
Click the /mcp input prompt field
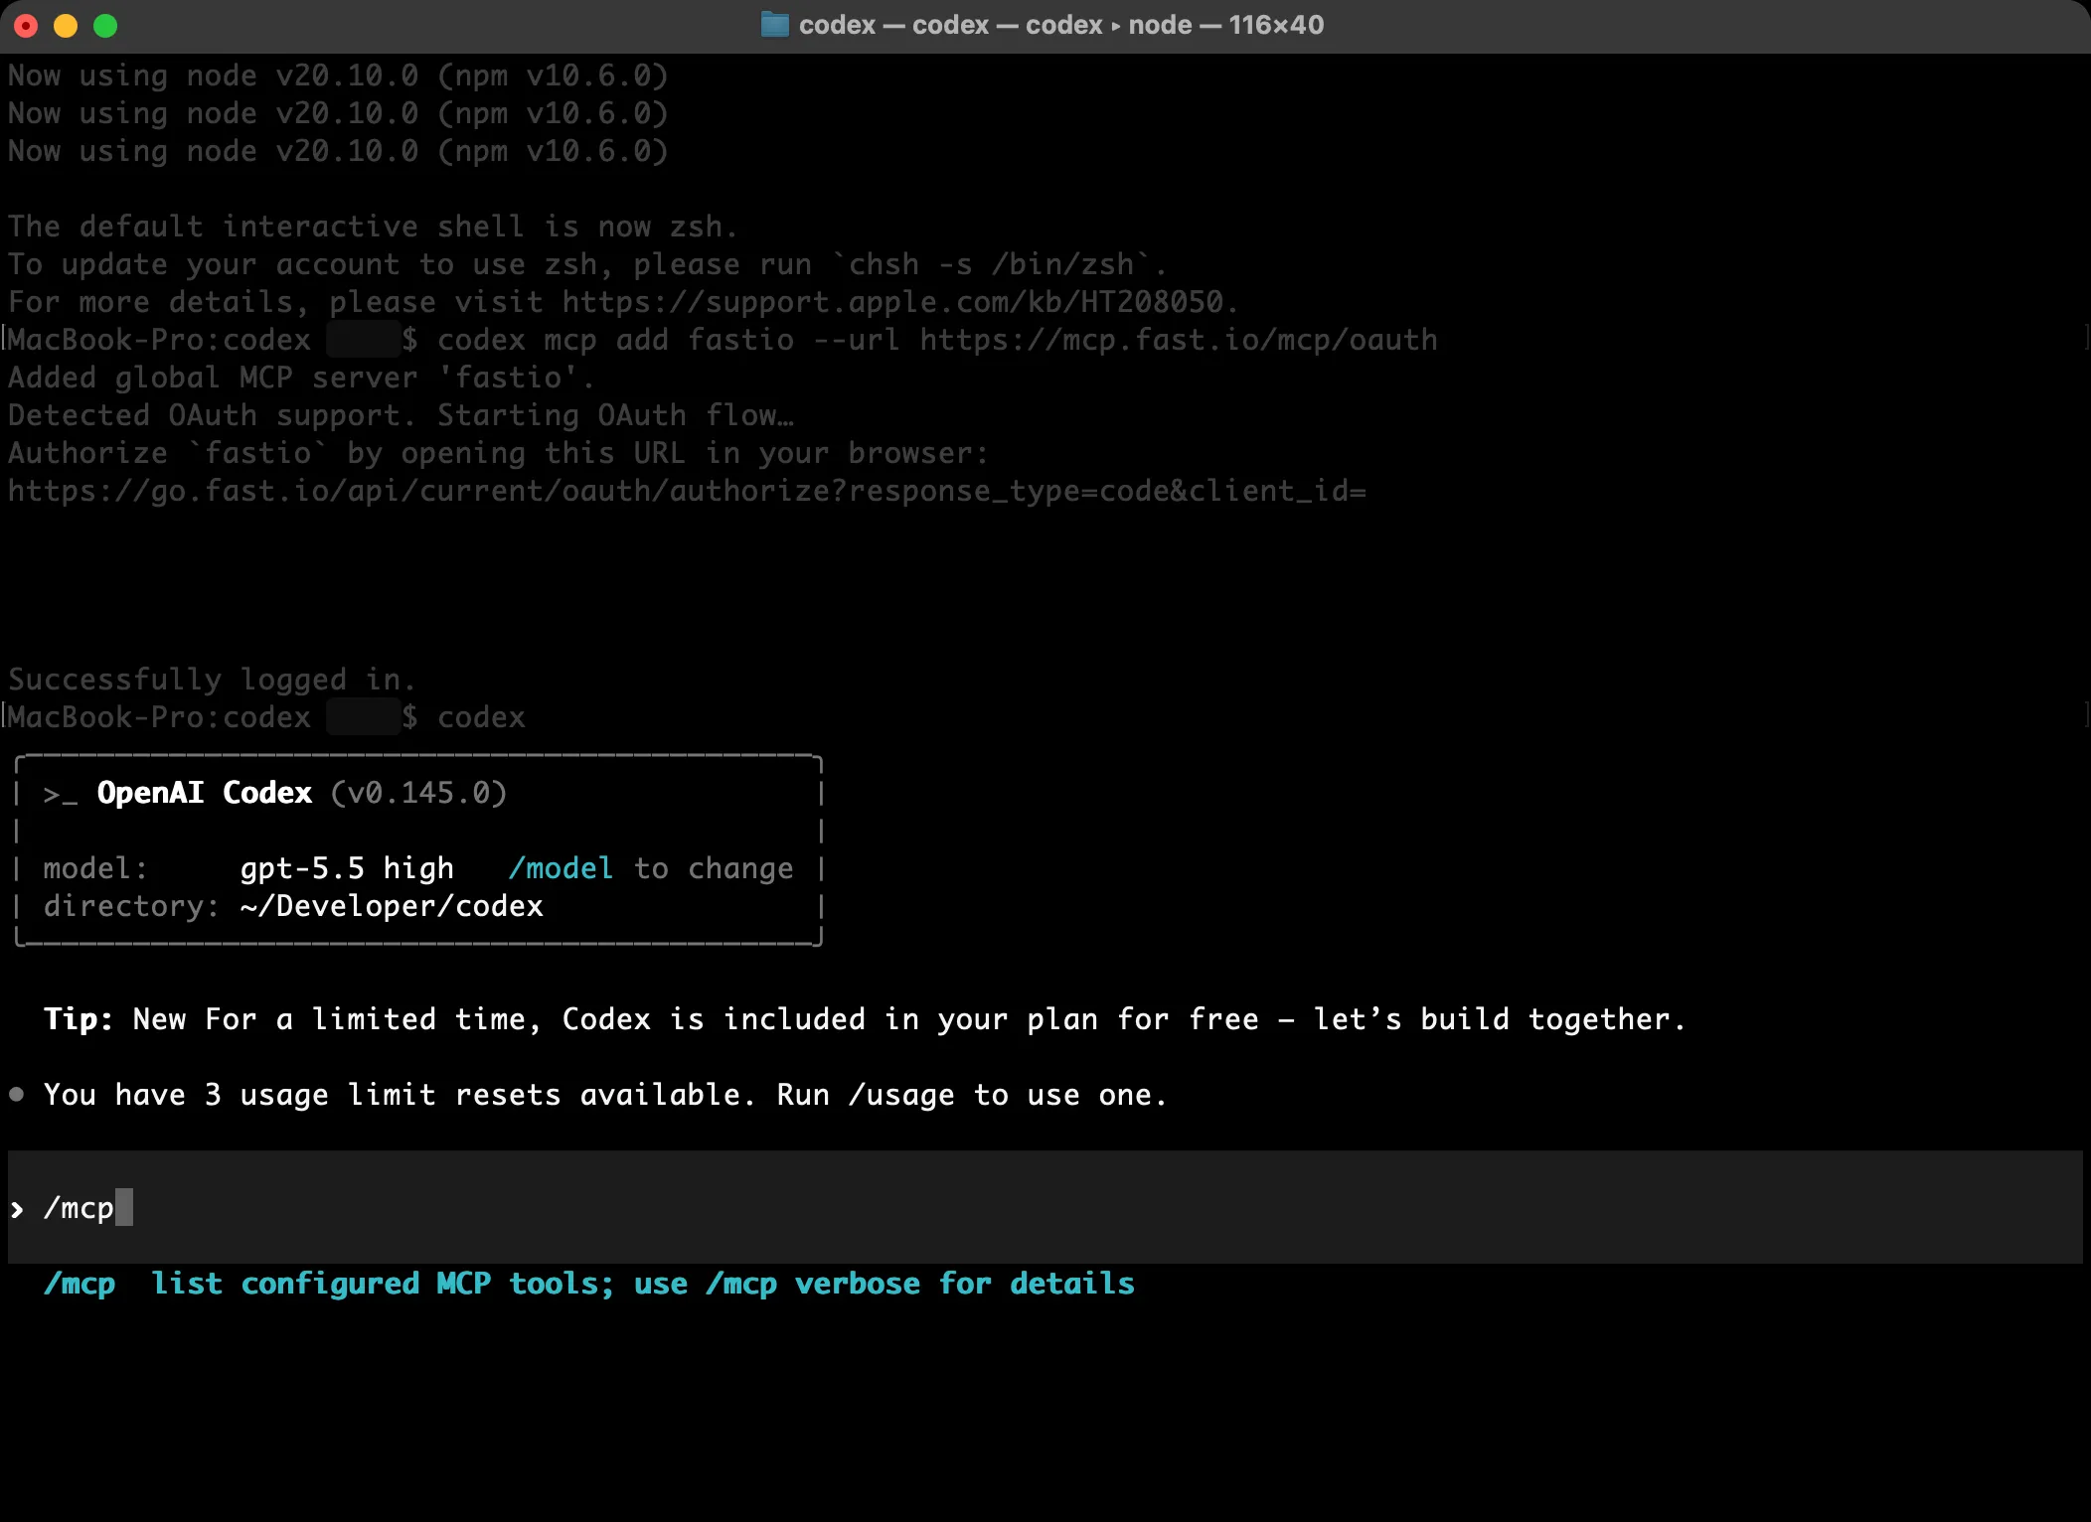point(1045,1208)
